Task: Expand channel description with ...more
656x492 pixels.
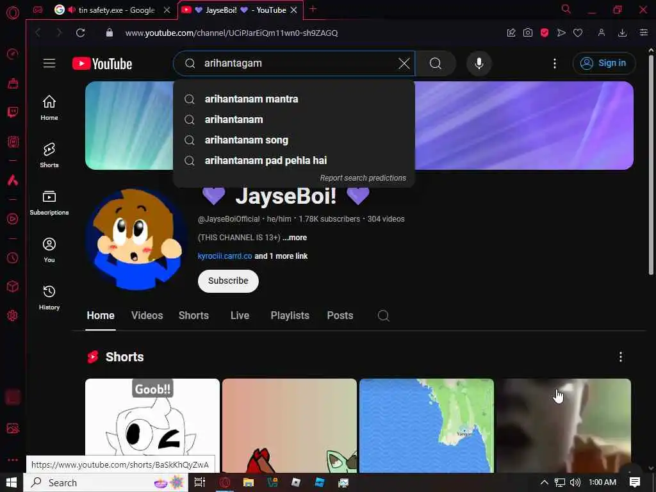Action: coord(295,238)
